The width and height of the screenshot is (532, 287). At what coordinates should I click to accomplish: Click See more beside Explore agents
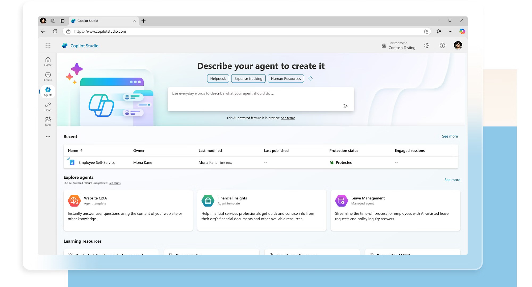(452, 180)
